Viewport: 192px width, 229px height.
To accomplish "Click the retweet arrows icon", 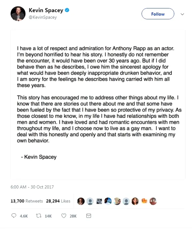I will [39, 216].
